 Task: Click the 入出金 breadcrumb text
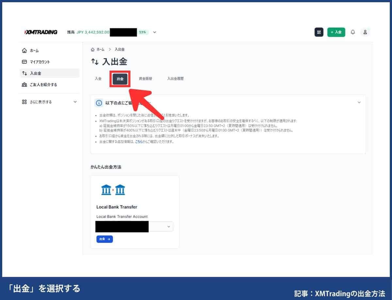pos(120,49)
